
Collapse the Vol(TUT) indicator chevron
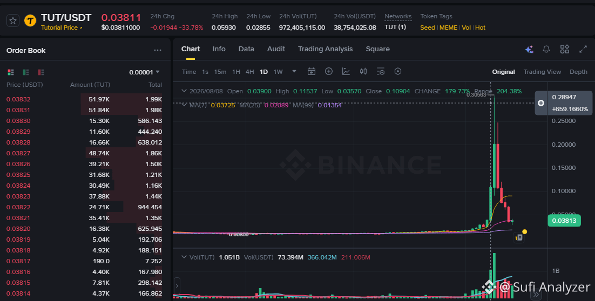point(184,257)
